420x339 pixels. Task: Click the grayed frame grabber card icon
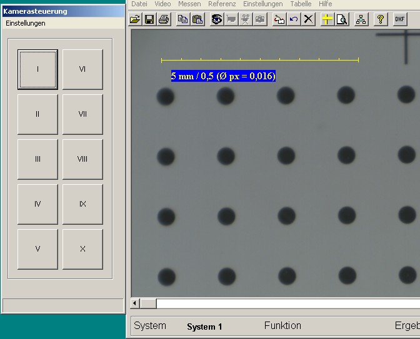tap(231, 19)
